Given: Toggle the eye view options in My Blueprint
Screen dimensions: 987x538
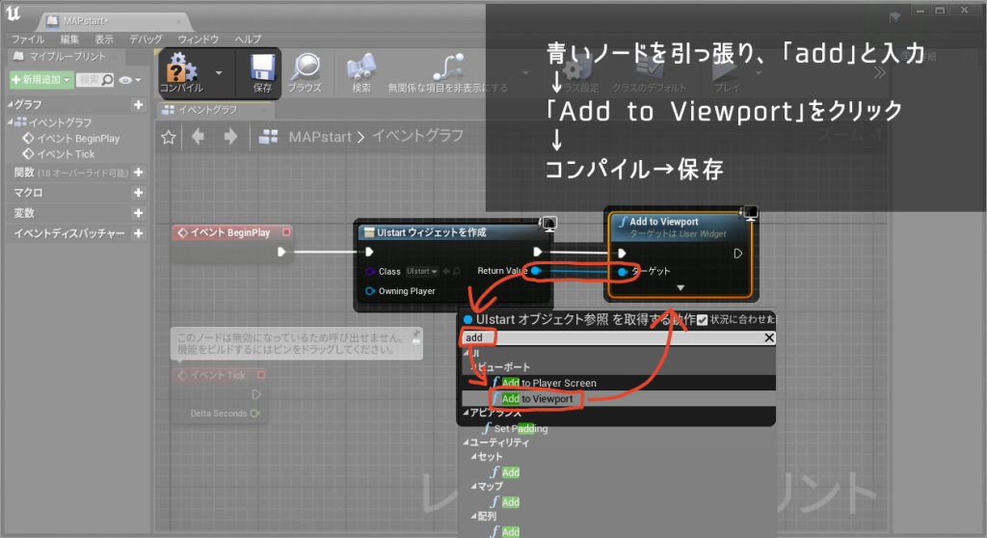Looking at the screenshot, I should pos(125,79).
